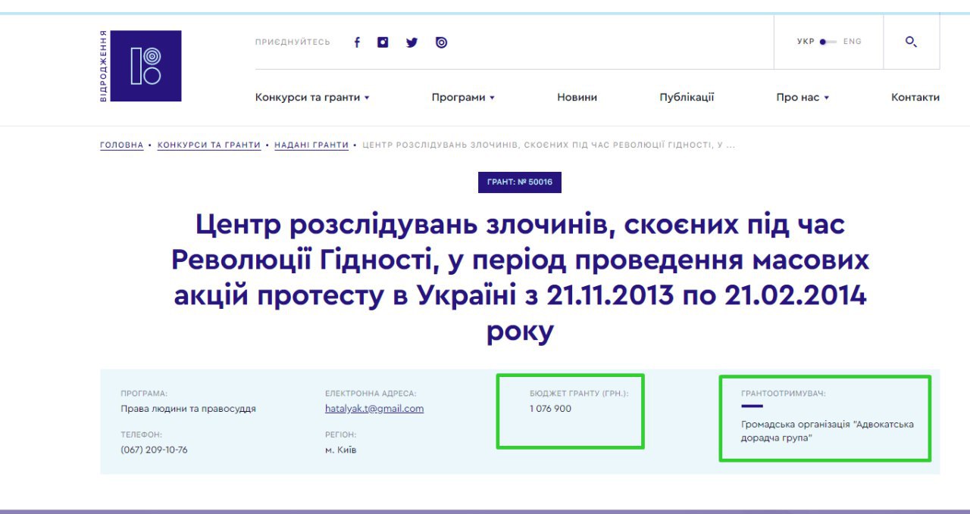Viewport: 970px width, 514px height.
Task: Click the Відродження logo
Action: tap(141, 66)
